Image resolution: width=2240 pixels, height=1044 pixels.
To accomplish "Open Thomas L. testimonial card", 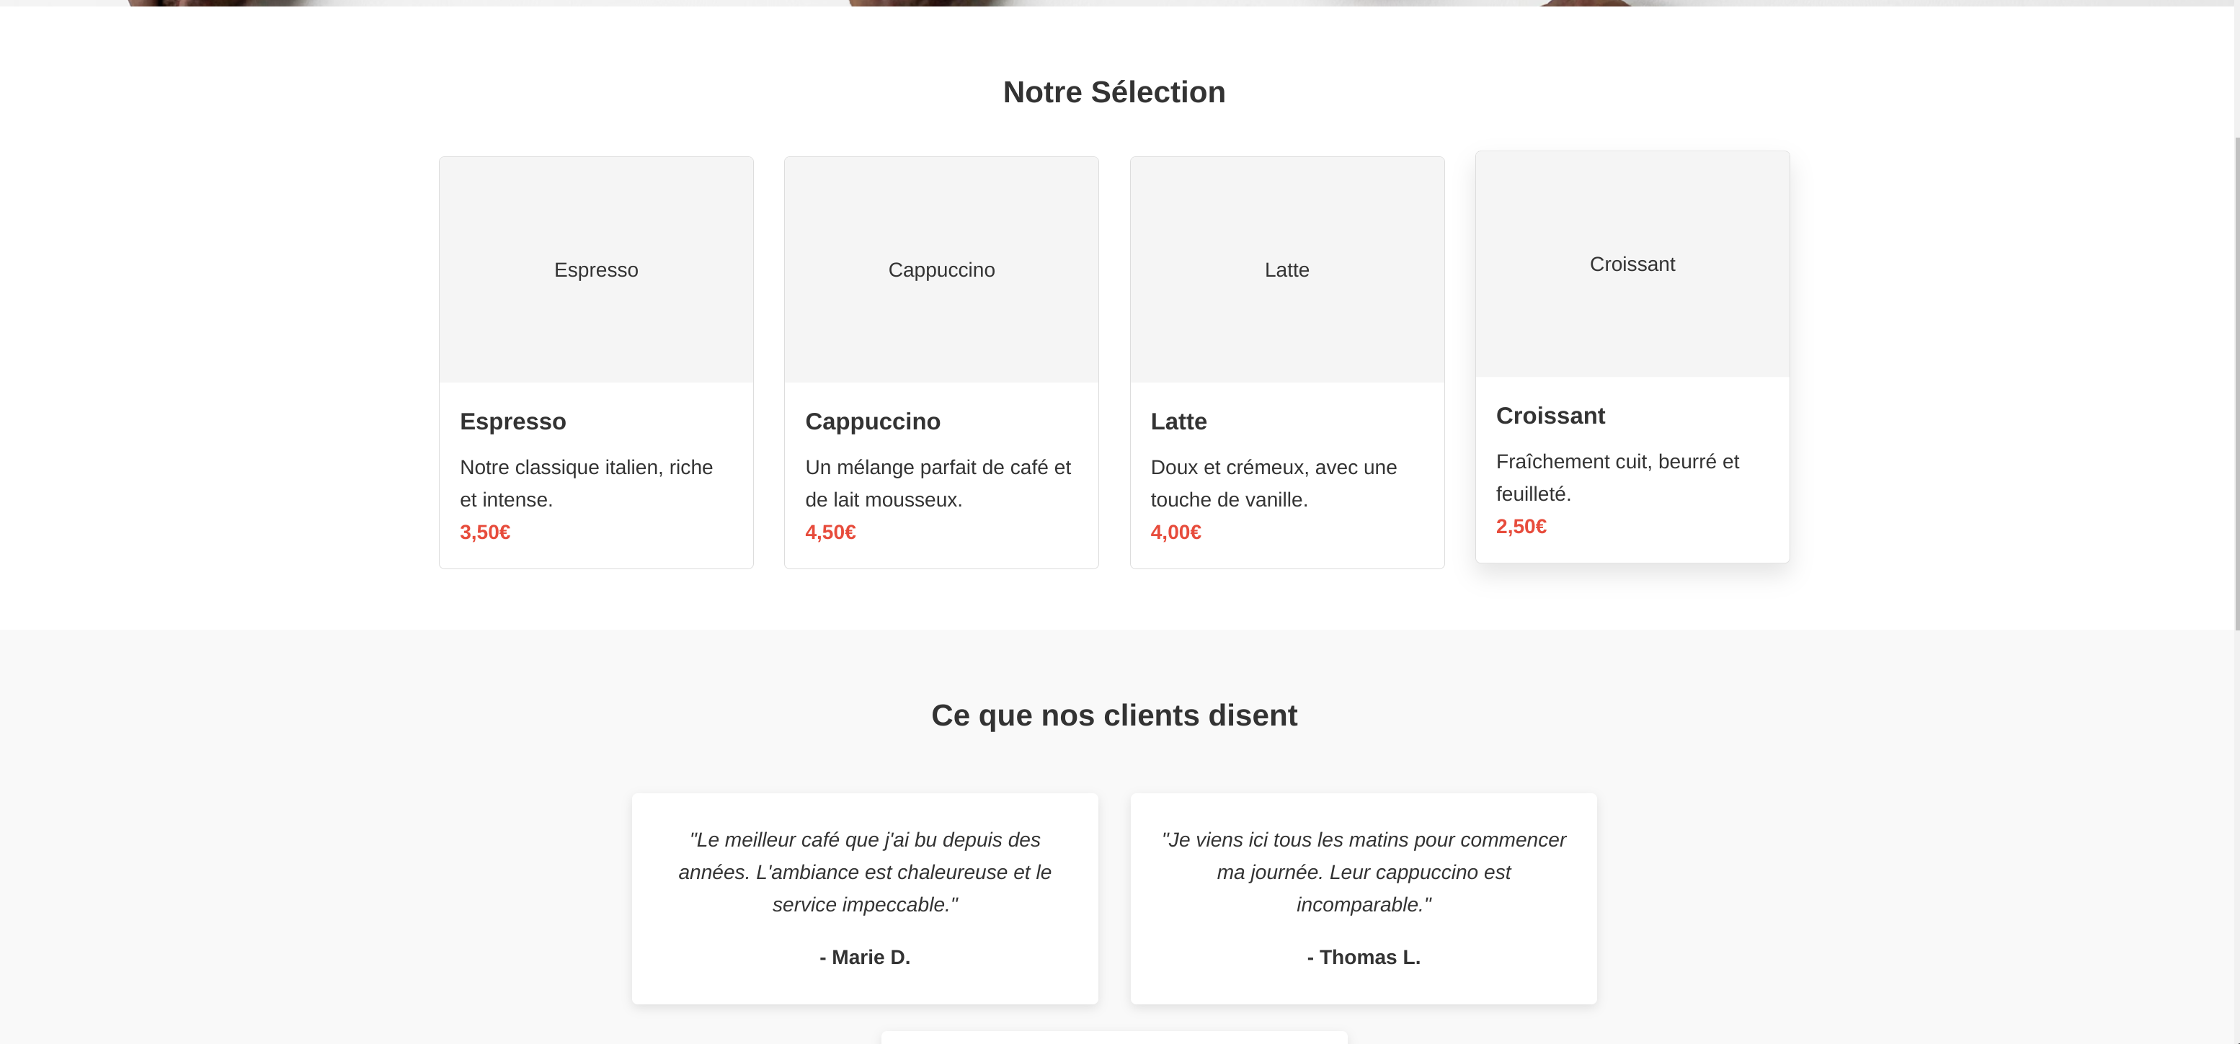I will click(x=1363, y=898).
